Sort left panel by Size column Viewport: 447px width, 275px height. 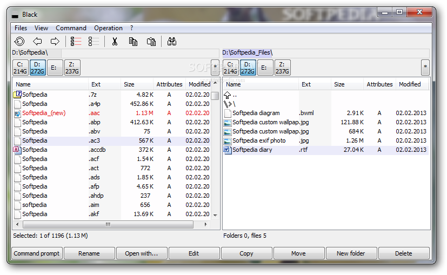[x=137, y=84]
